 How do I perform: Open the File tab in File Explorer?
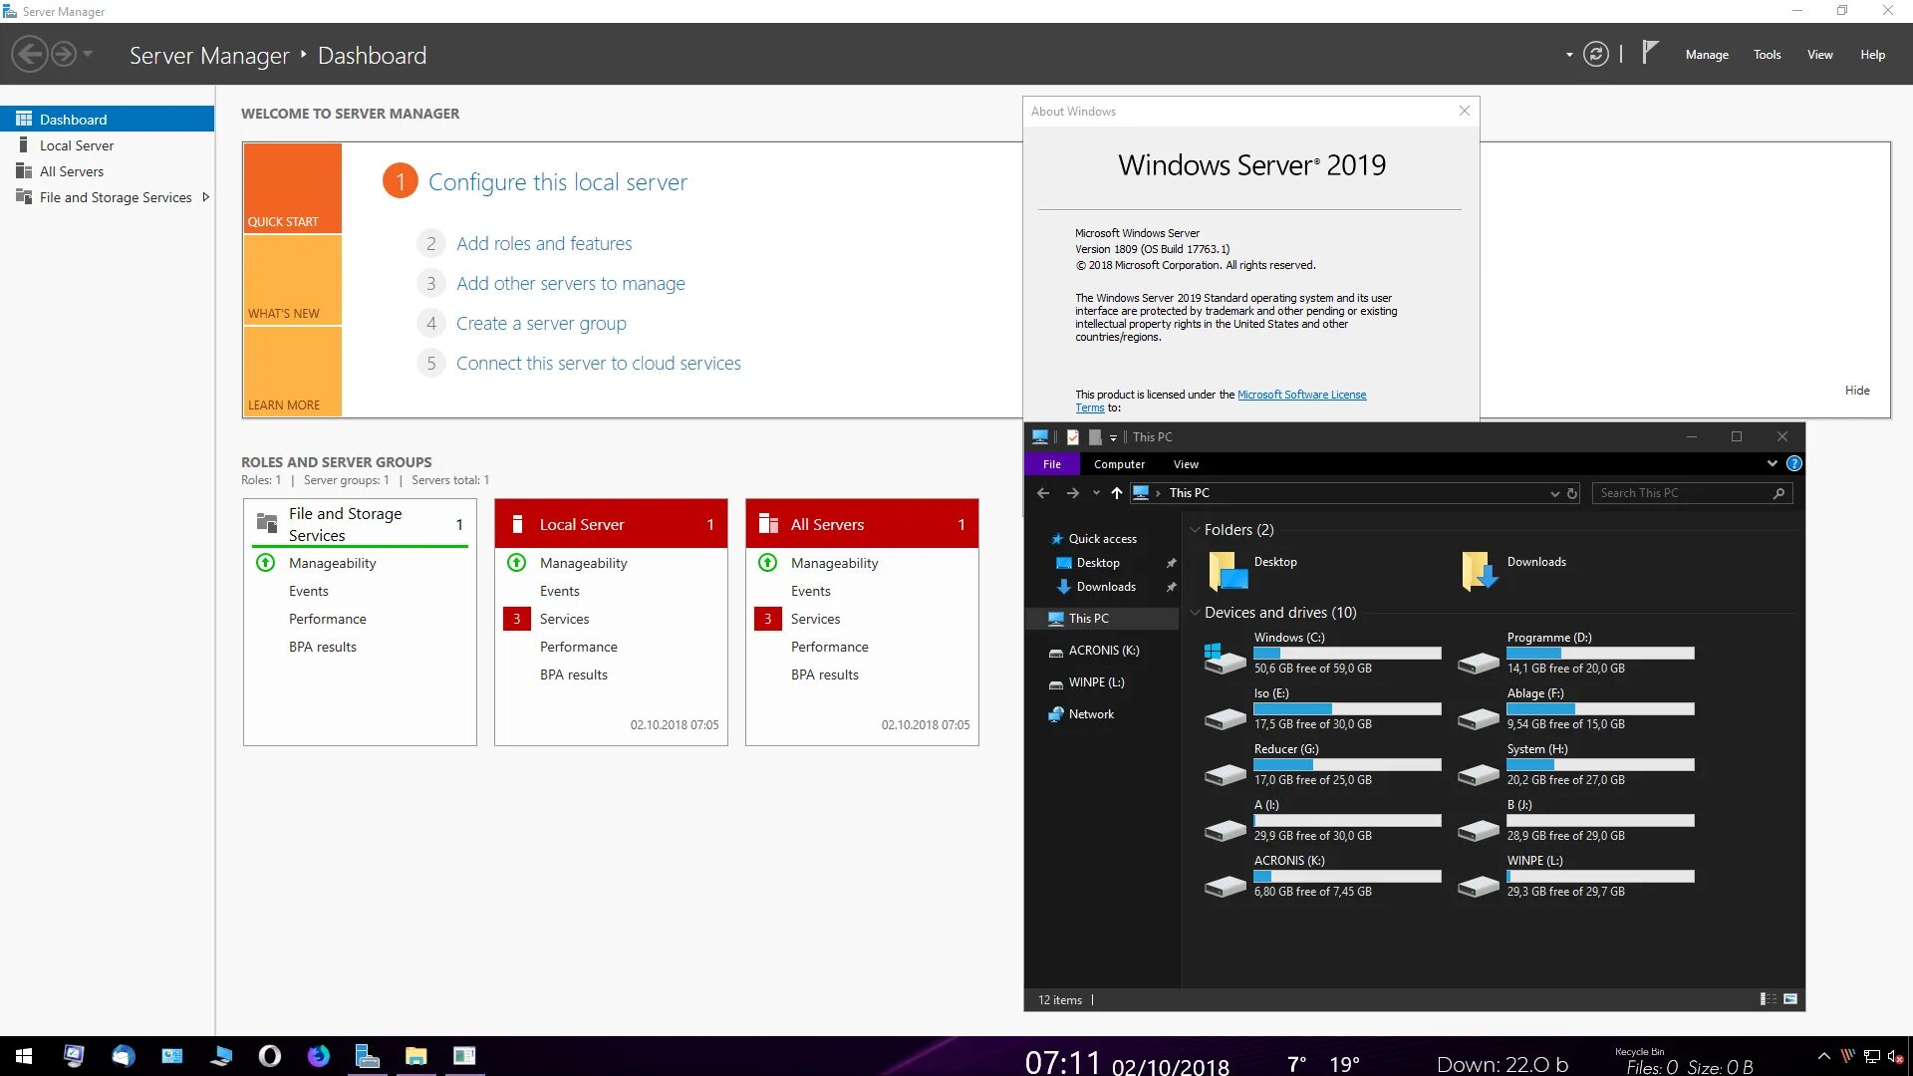[x=1052, y=464]
